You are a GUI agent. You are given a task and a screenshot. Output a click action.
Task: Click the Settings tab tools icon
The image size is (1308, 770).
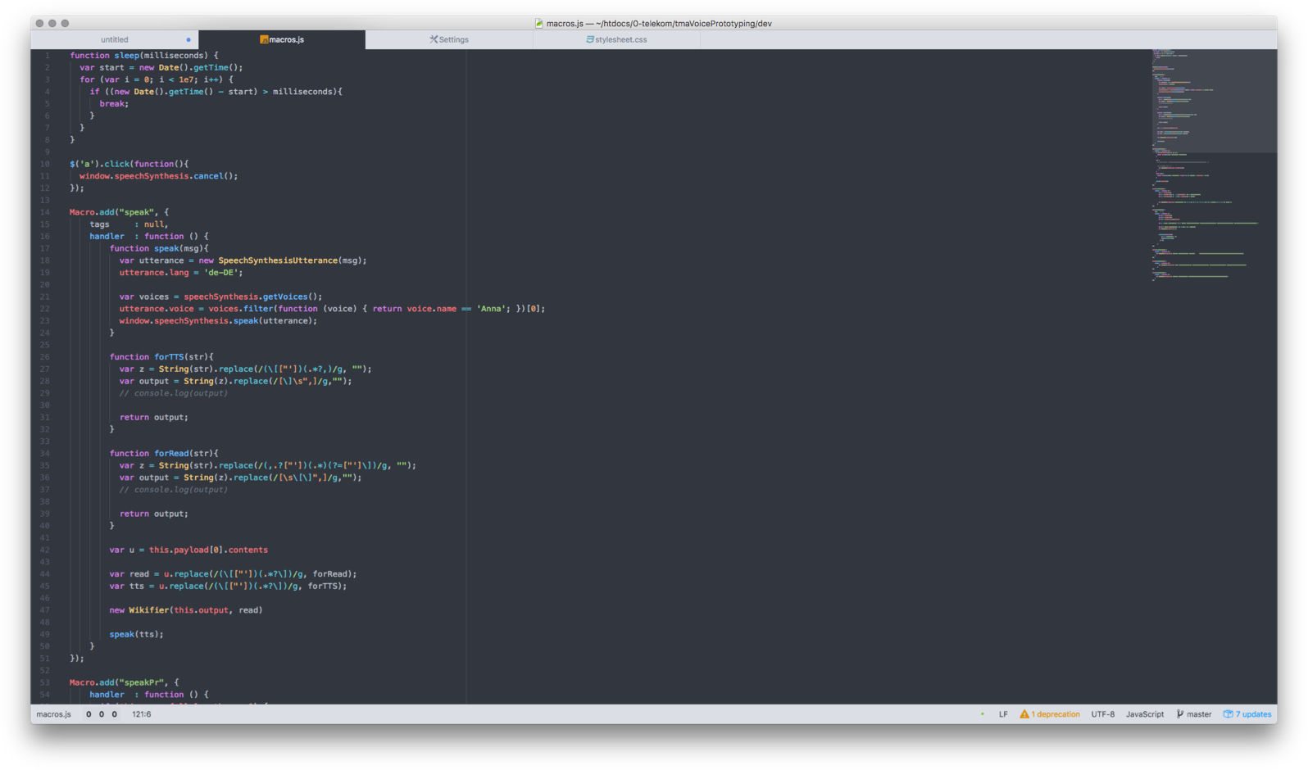tap(434, 39)
